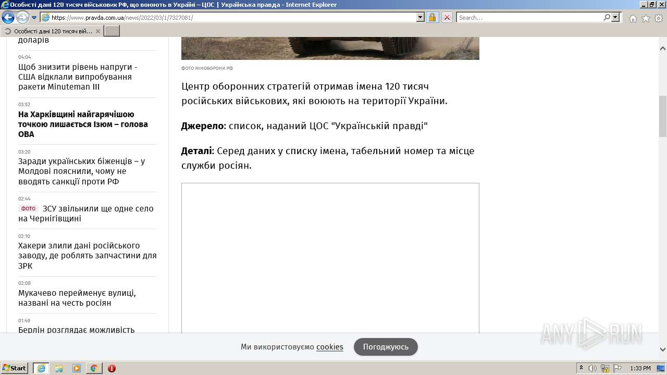Click the browser Forward arrow button
667x375 pixels.
point(22,18)
